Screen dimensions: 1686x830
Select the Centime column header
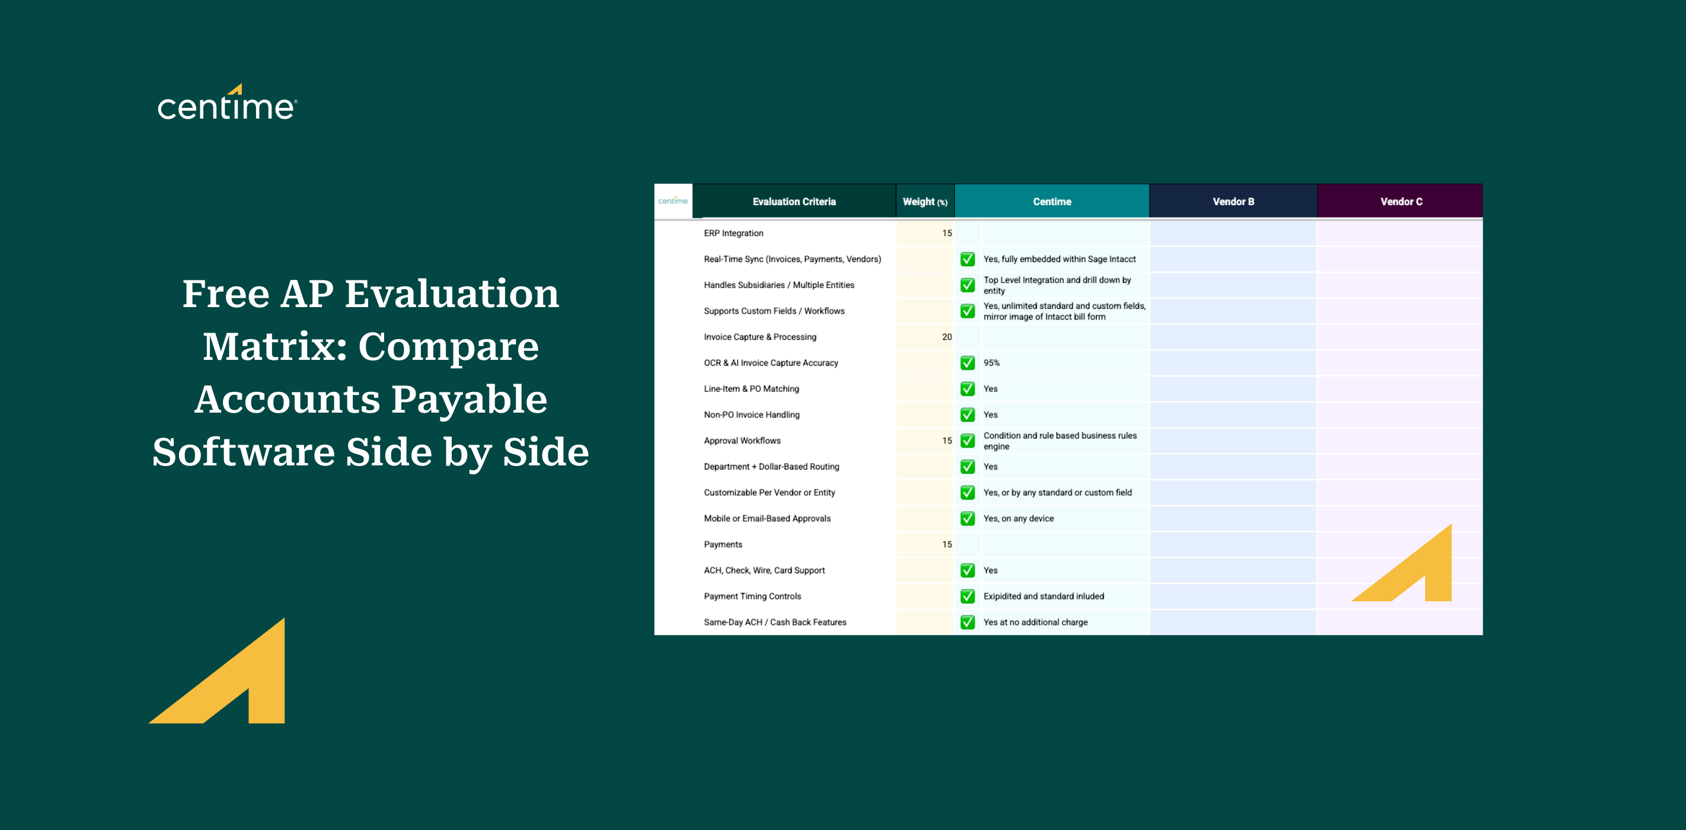click(1052, 201)
